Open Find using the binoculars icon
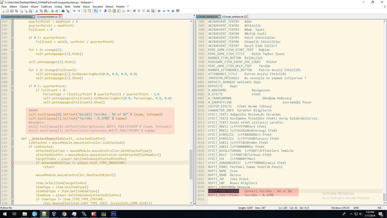Viewport: 387px width, 218px height. [63, 11]
